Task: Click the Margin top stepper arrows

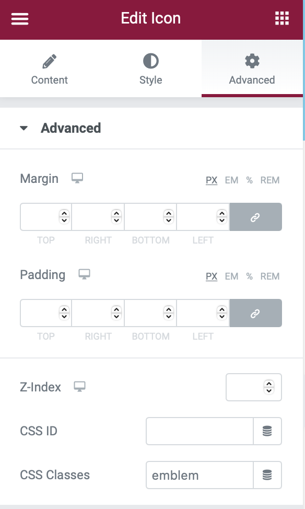Action: [x=64, y=217]
